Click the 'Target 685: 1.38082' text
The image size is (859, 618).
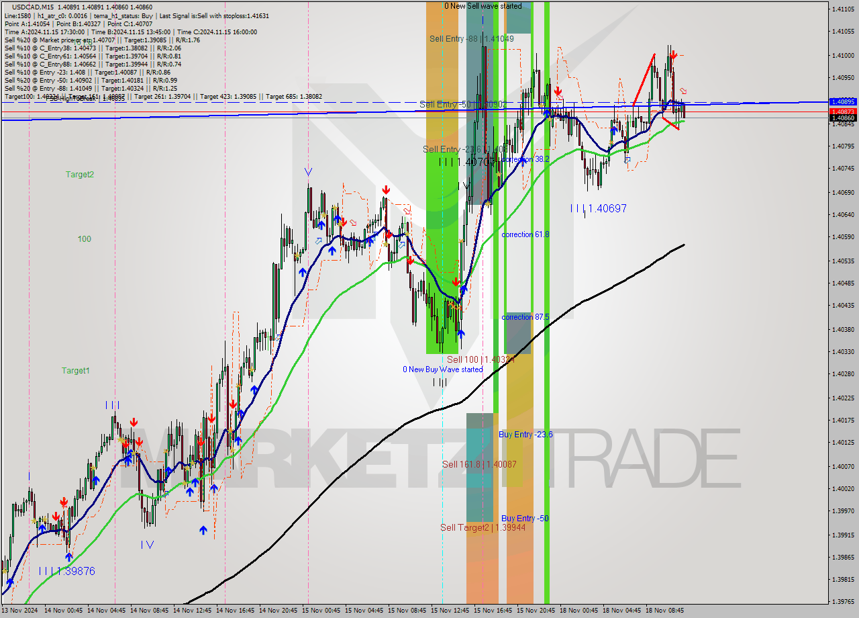coord(294,96)
